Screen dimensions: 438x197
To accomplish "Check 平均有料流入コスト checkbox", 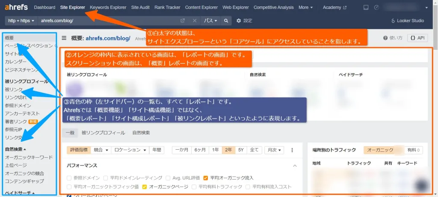I will 248,187.
